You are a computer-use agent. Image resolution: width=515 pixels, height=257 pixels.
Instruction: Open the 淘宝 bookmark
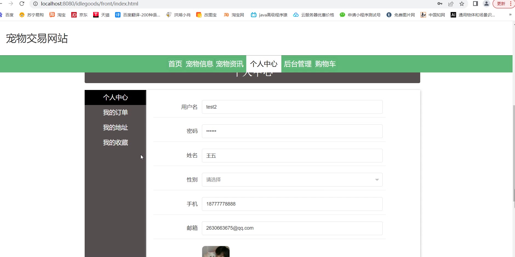pos(58,15)
